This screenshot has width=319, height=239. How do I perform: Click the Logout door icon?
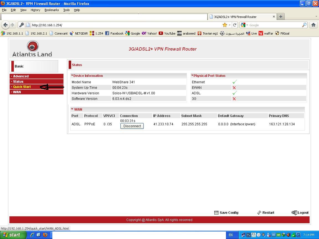point(294,212)
